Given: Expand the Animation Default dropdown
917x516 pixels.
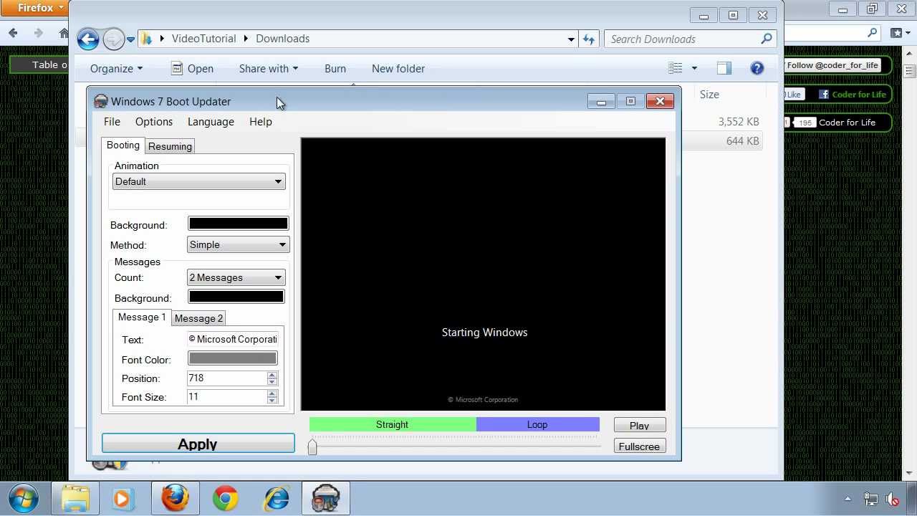Looking at the screenshot, I should pyautogui.click(x=199, y=182).
